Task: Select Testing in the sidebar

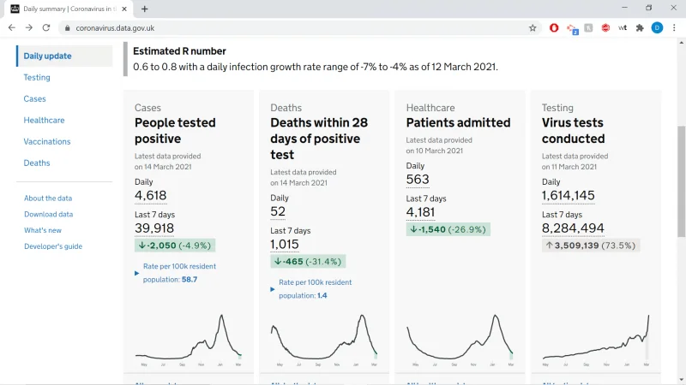Action: tap(37, 77)
